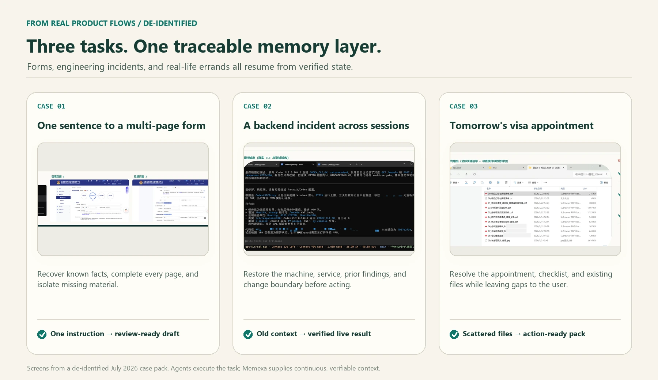Screen dimensions: 658x380
Task: Open the three-dot more menu in explorer
Action: tap(545, 182)
